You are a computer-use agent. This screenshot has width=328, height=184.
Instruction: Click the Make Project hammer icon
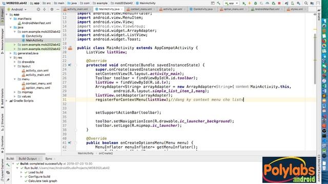(218, 3)
